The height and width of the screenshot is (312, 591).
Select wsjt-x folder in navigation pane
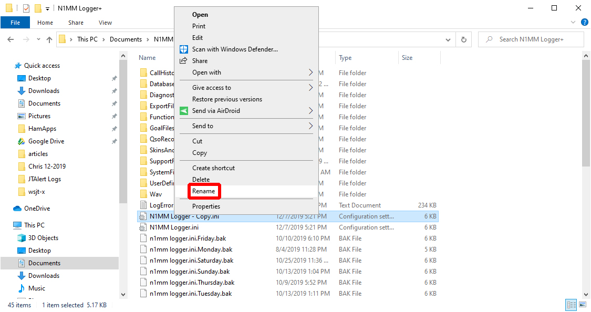pyautogui.click(x=37, y=192)
